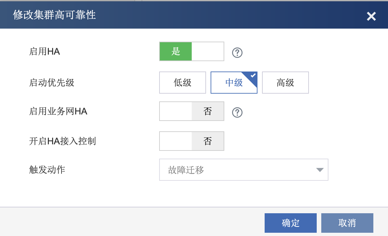This screenshot has height=236, width=388.
Task: Confirm changes with the 确定 button
Action: coord(291,223)
